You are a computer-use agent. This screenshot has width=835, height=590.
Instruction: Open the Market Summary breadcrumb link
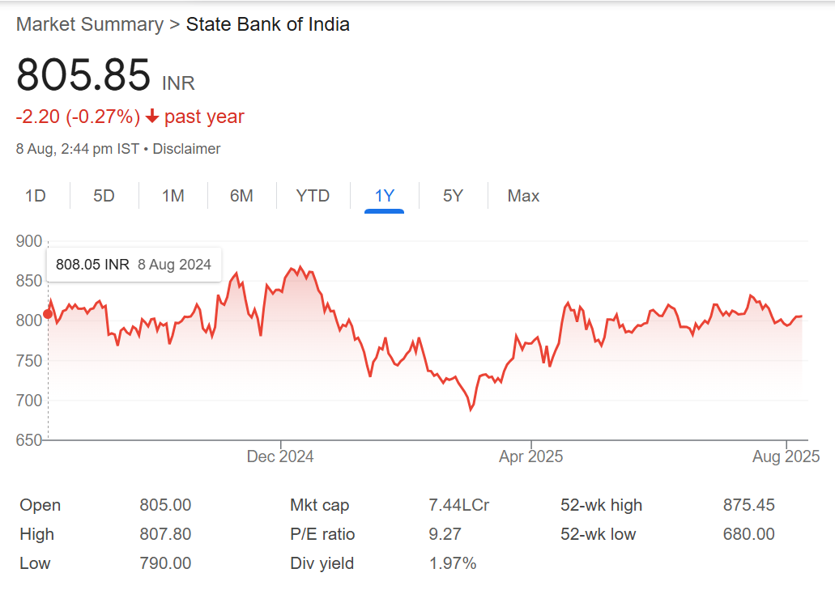coord(90,24)
